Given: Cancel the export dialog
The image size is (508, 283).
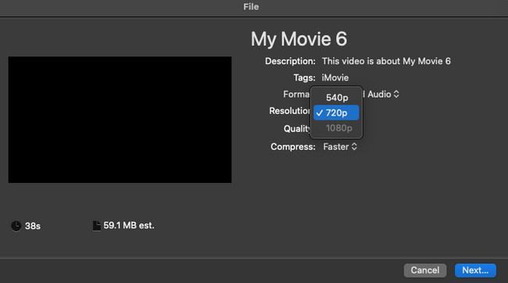Looking at the screenshot, I should [425, 270].
